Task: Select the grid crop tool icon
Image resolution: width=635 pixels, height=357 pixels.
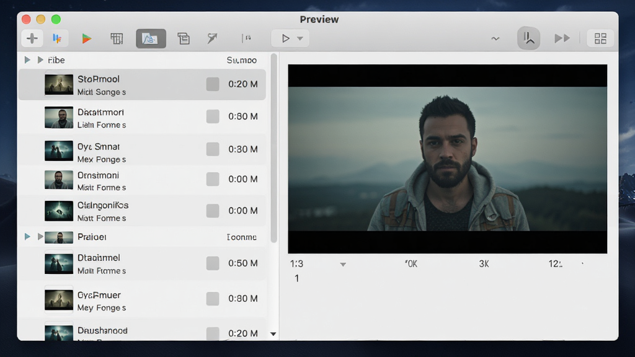Action: (x=117, y=38)
